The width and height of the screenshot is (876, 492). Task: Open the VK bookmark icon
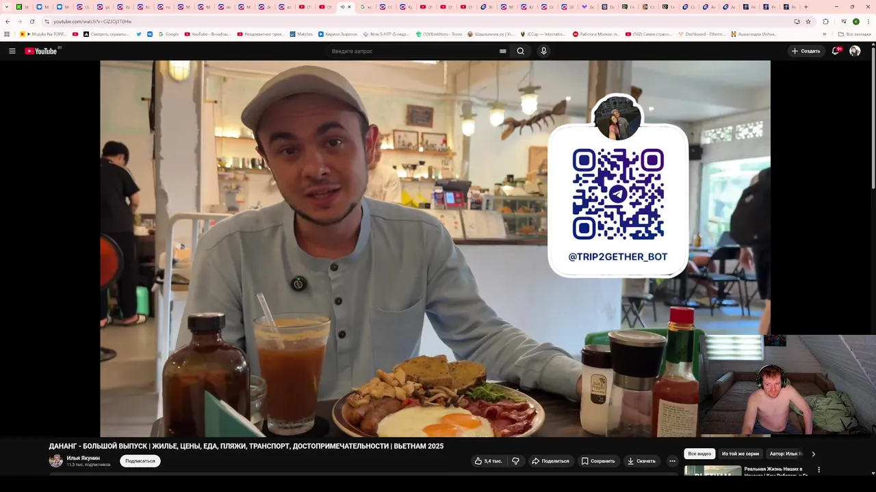click(150, 33)
